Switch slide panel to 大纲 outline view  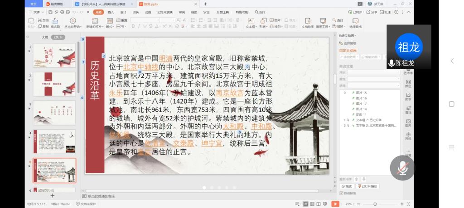pos(45,37)
